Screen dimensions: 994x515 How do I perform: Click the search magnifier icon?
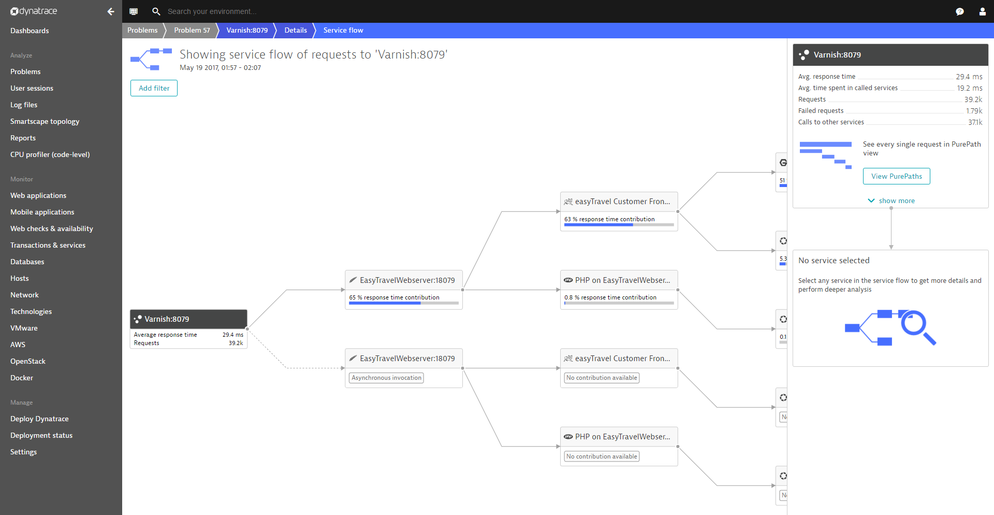point(156,11)
